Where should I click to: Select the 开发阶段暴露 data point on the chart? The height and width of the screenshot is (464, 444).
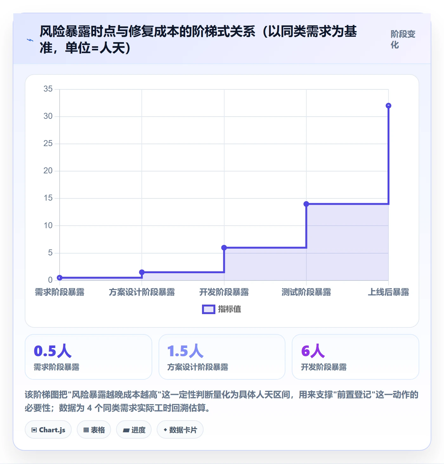[x=224, y=248]
